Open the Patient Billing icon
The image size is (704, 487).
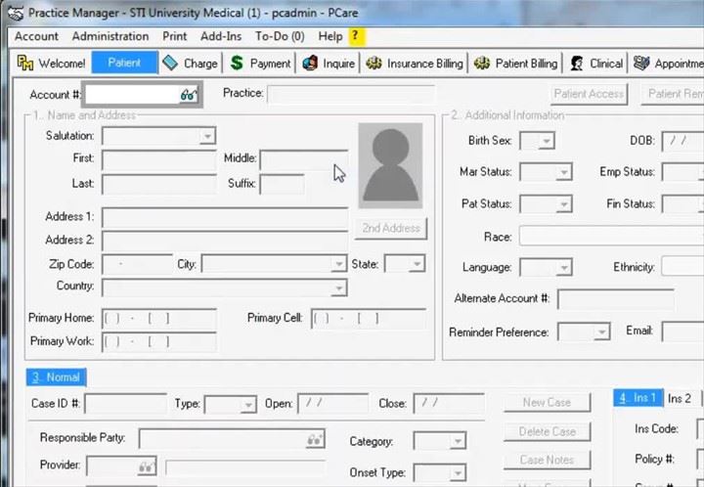(x=482, y=63)
